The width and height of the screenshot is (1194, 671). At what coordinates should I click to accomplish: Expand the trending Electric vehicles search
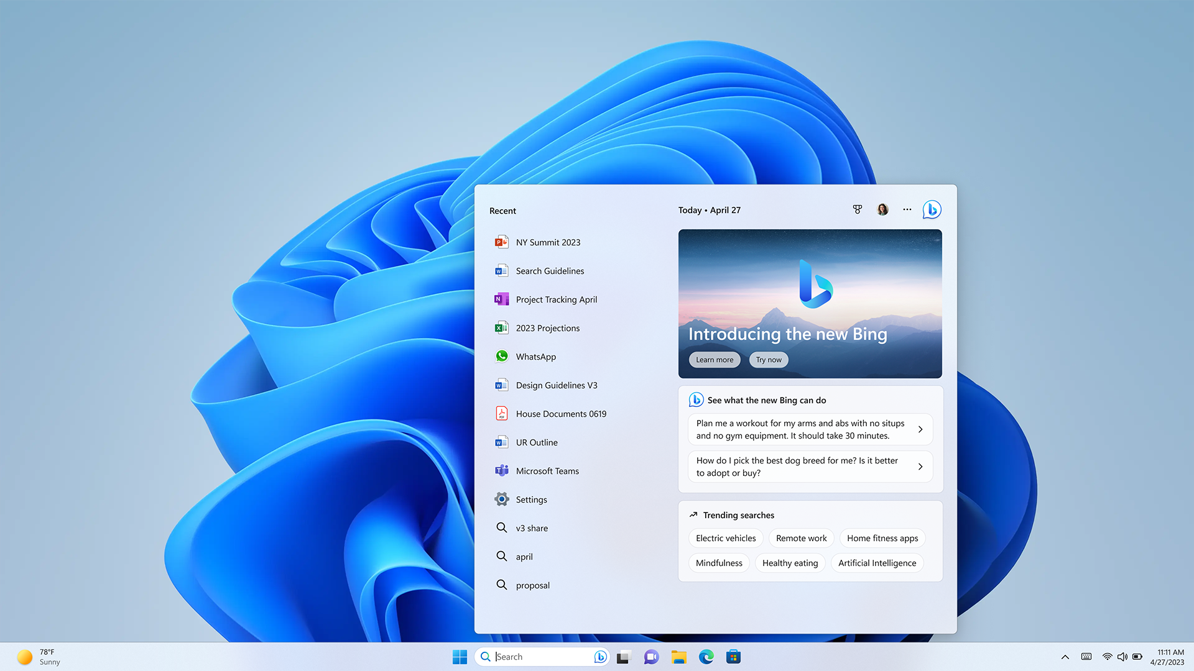tap(726, 537)
